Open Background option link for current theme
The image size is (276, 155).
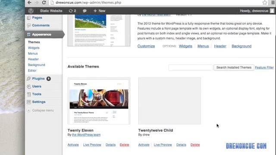(x=241, y=46)
